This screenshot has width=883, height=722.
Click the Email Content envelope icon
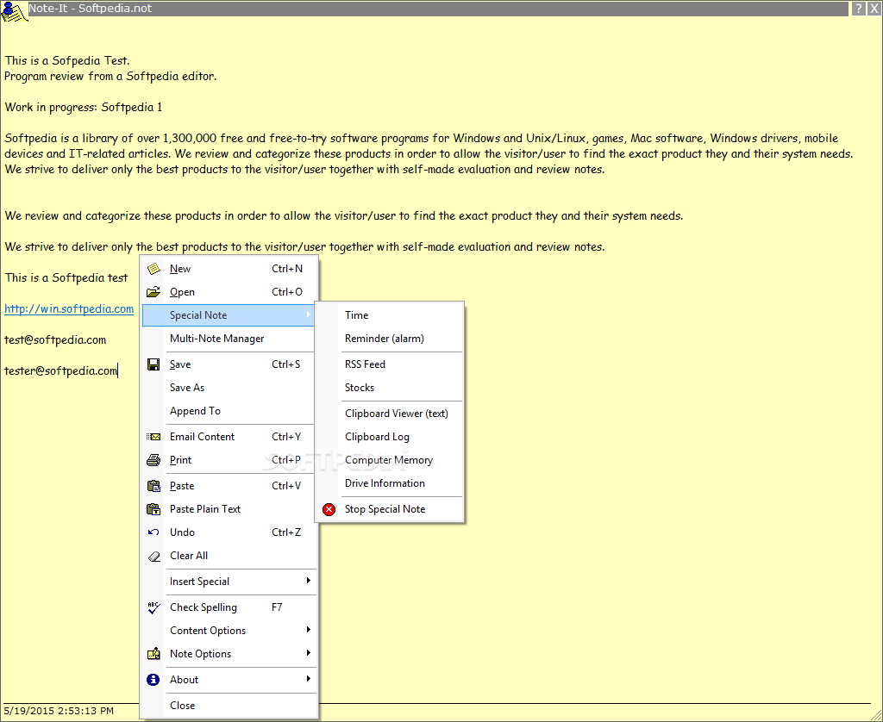coord(153,437)
